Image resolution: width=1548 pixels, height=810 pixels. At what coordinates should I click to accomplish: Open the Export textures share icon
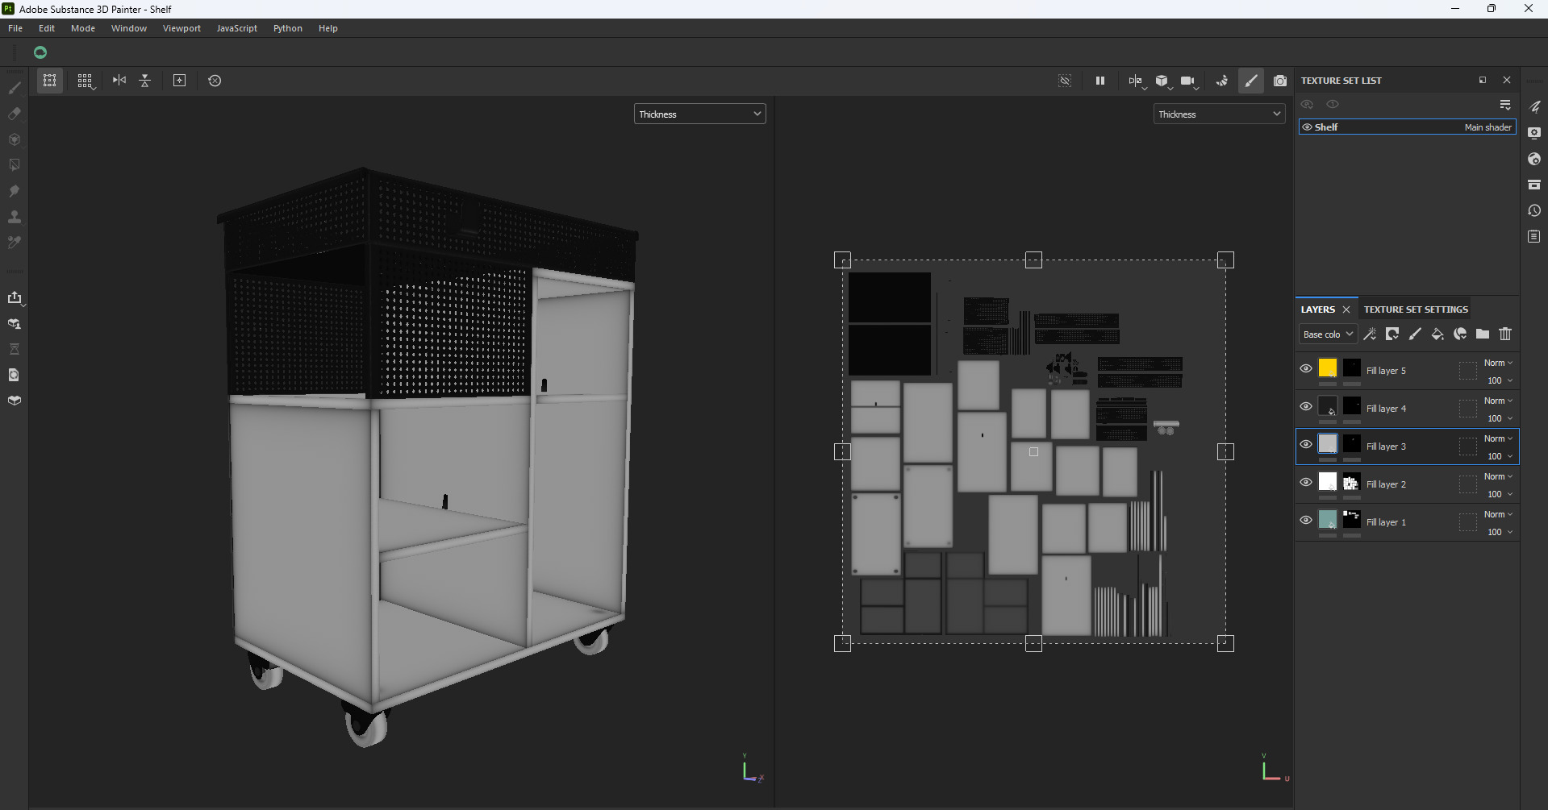tap(15, 298)
